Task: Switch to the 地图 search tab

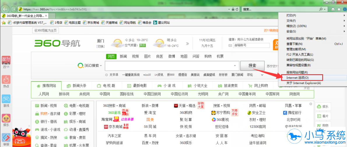Action: coord(184,56)
